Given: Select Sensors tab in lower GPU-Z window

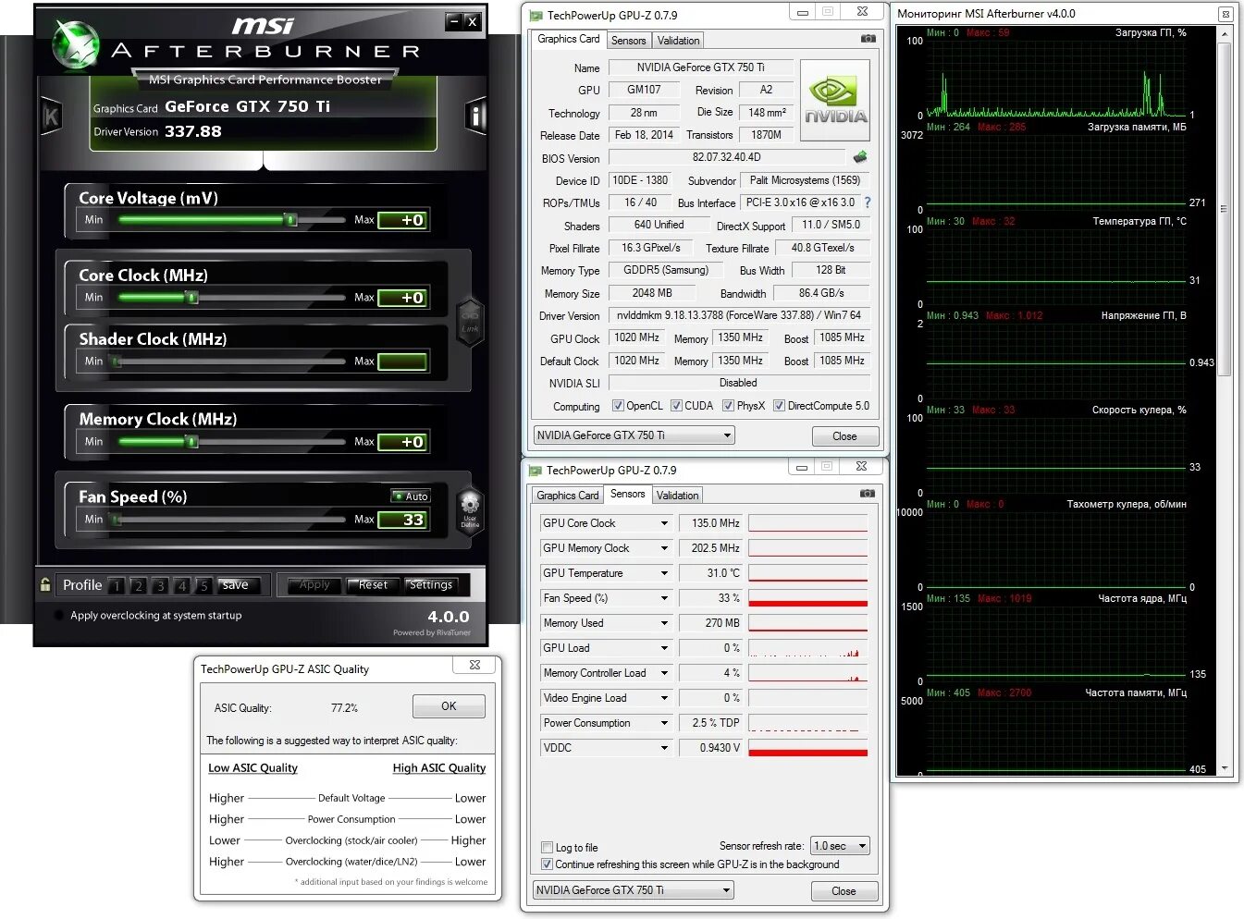Looking at the screenshot, I should tap(628, 494).
